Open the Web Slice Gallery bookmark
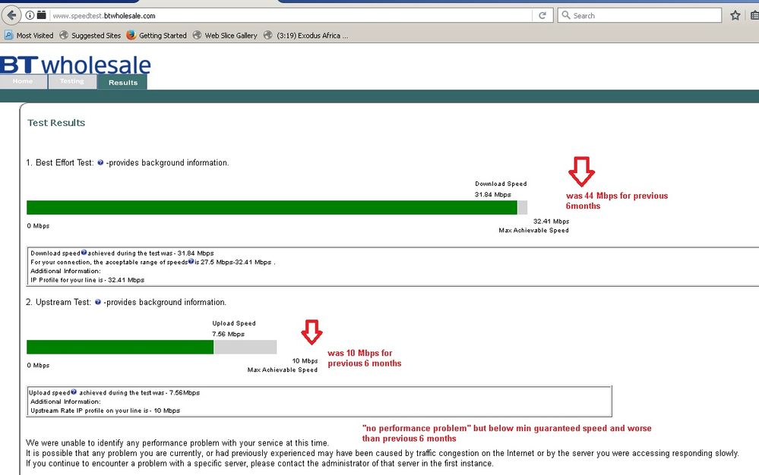The height and width of the screenshot is (475, 759). [225, 35]
